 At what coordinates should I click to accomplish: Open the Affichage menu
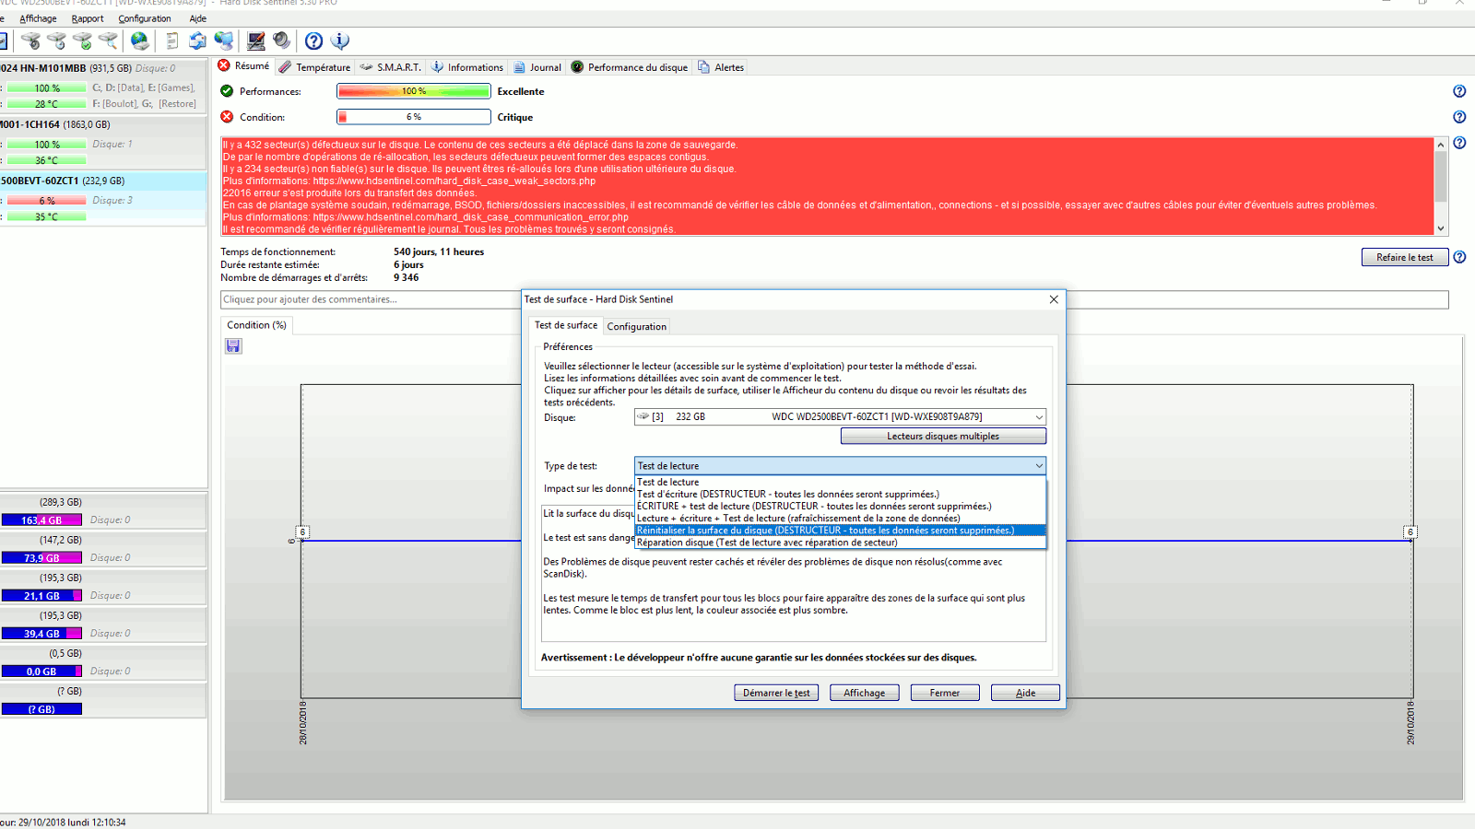[38, 18]
